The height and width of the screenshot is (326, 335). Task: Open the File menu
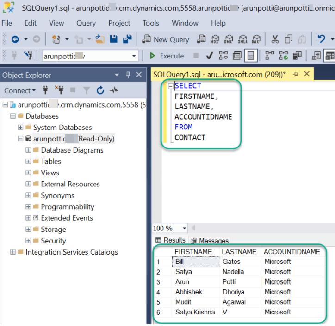[x=6, y=23]
